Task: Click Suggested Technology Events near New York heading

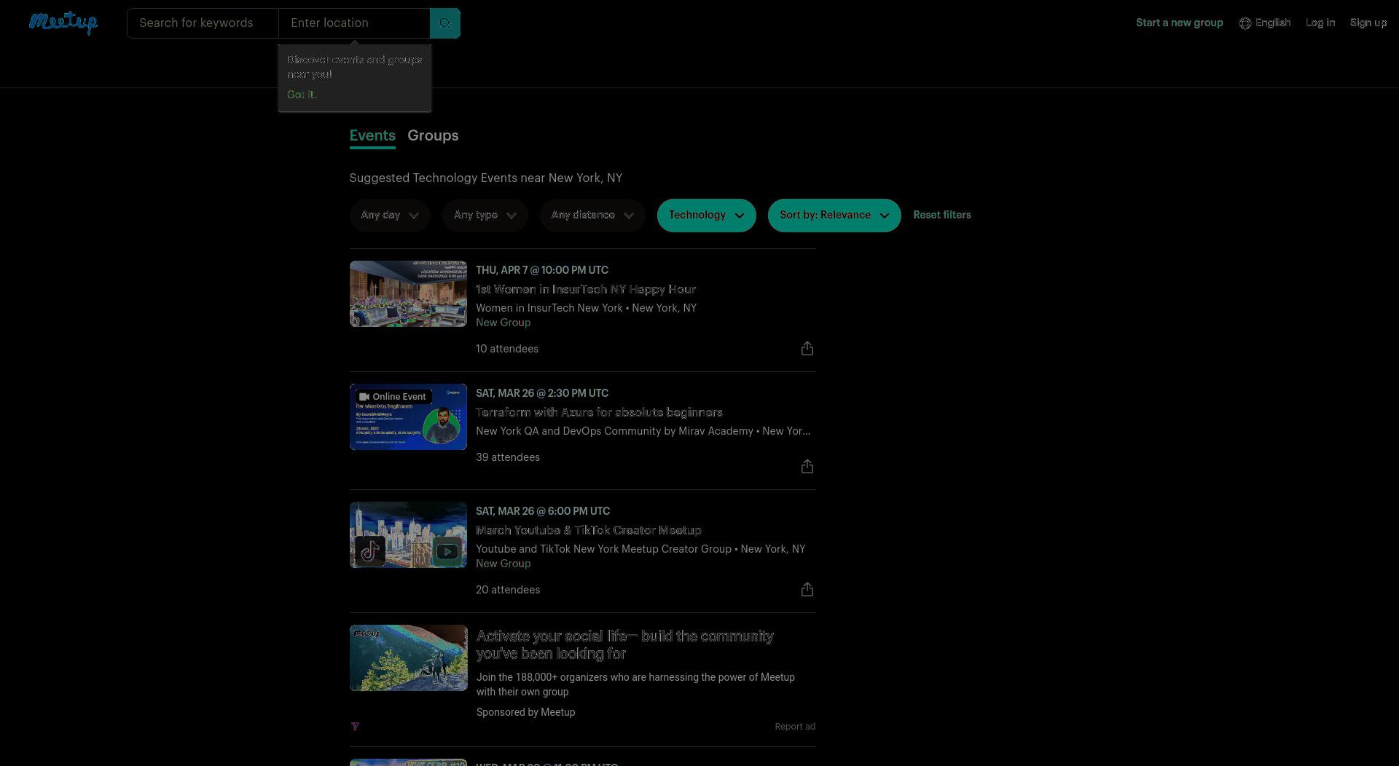Action: coord(486,178)
